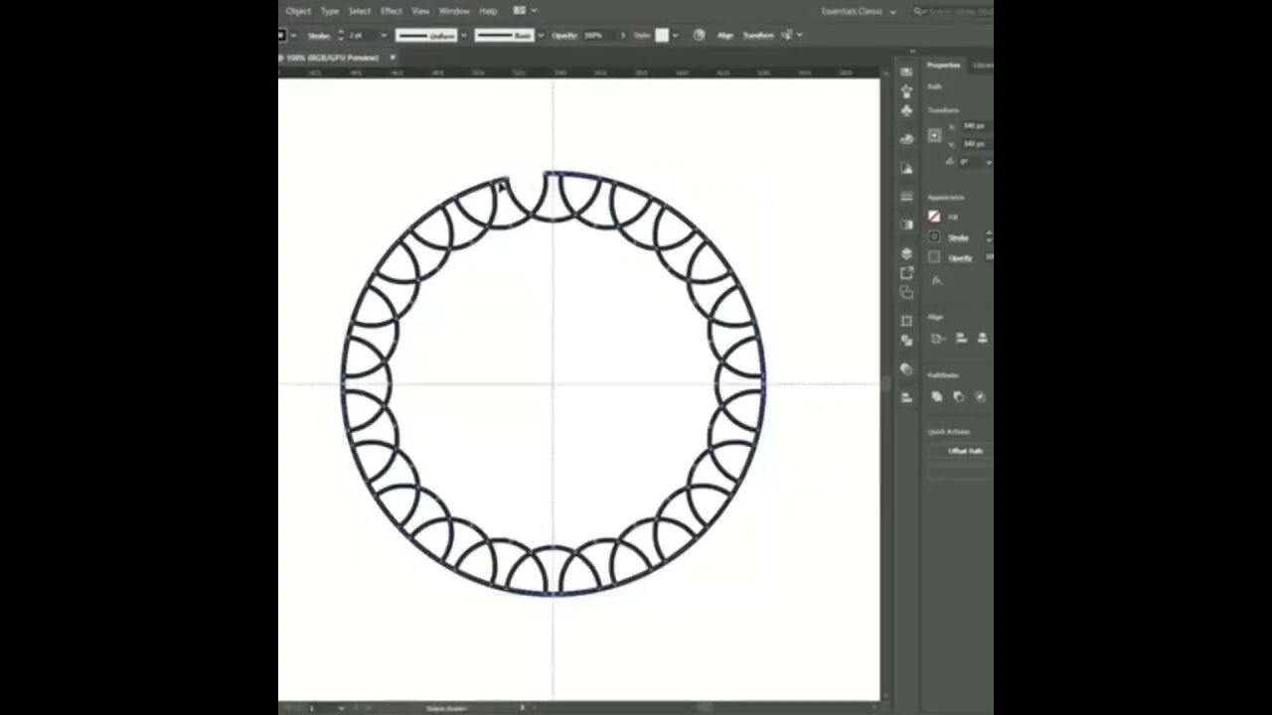This screenshot has height=715, width=1272.
Task: Open the Object menu
Action: pos(298,11)
